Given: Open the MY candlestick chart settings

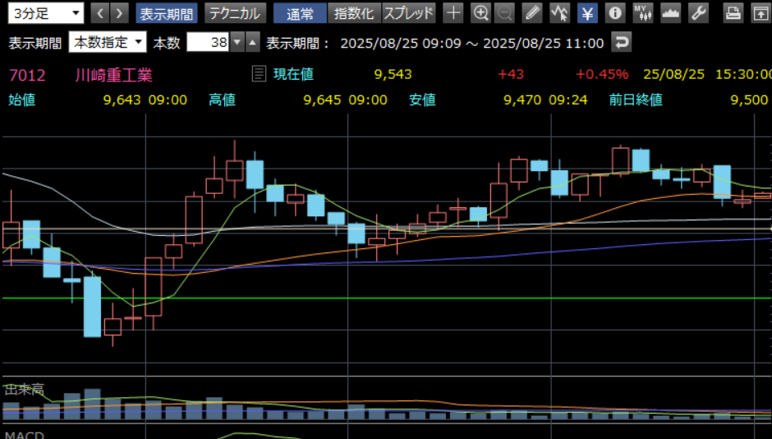Looking at the screenshot, I should 642,13.
